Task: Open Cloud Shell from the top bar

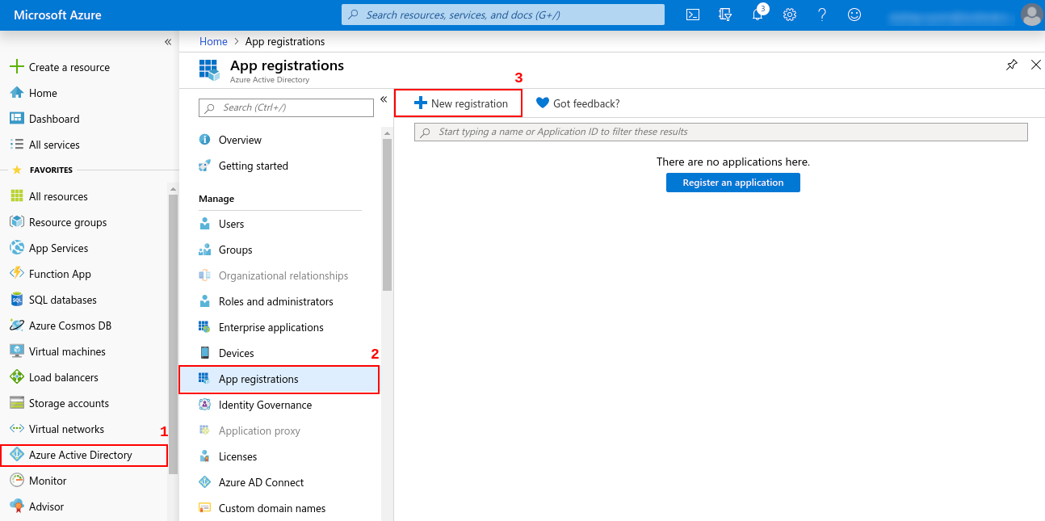Action: point(692,15)
